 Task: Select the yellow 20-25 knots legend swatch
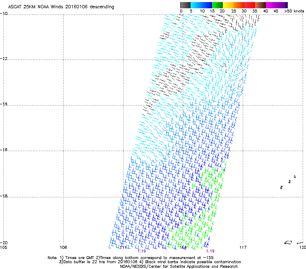point(228,5)
